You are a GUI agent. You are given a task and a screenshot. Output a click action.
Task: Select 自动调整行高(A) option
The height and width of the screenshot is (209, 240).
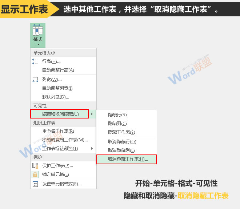(x=58, y=70)
